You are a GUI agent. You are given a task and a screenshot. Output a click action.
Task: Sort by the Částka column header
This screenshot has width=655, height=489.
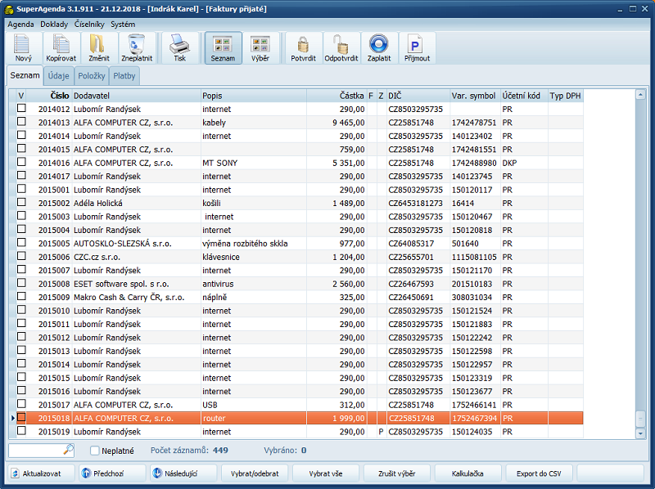337,96
